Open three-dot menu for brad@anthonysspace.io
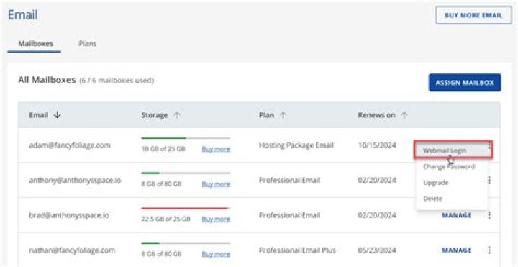The width and height of the screenshot is (518, 267). point(489,215)
